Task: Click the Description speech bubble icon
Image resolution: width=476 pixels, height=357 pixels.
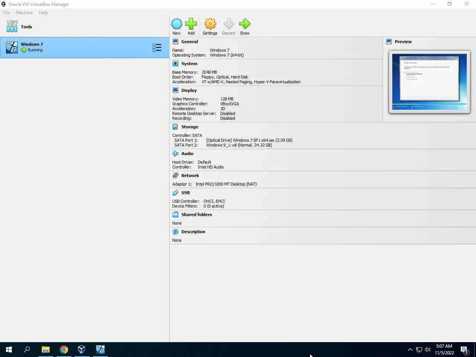Action: pyautogui.click(x=176, y=232)
